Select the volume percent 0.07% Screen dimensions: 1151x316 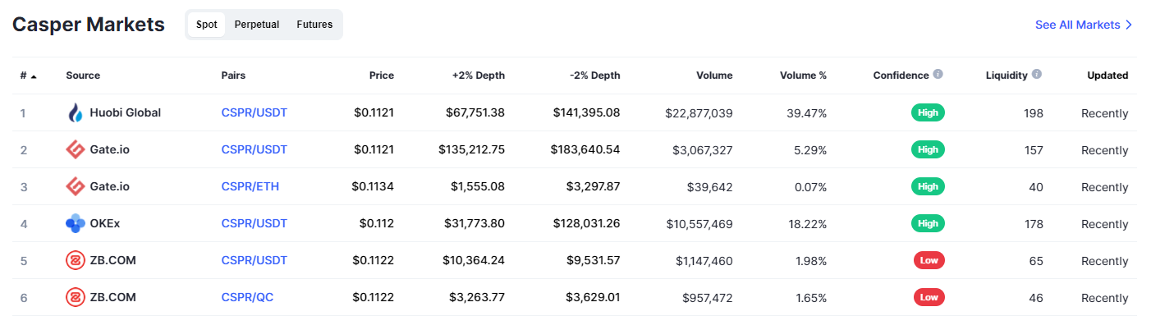click(809, 187)
